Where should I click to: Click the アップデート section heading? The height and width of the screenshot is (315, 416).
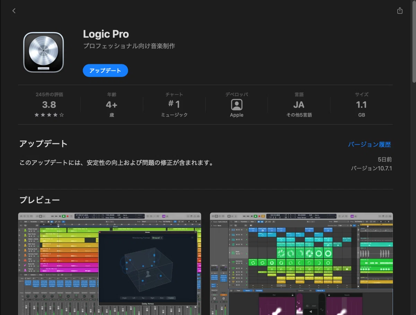tap(43, 144)
